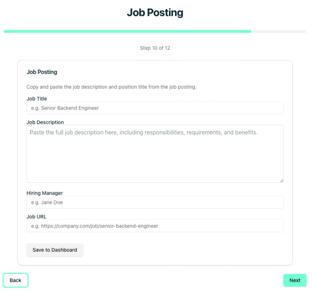Grab the Job Description resize handle
The height and width of the screenshot is (291, 313).
(281, 180)
